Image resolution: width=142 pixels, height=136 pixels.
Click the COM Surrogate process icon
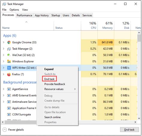tap(9, 114)
